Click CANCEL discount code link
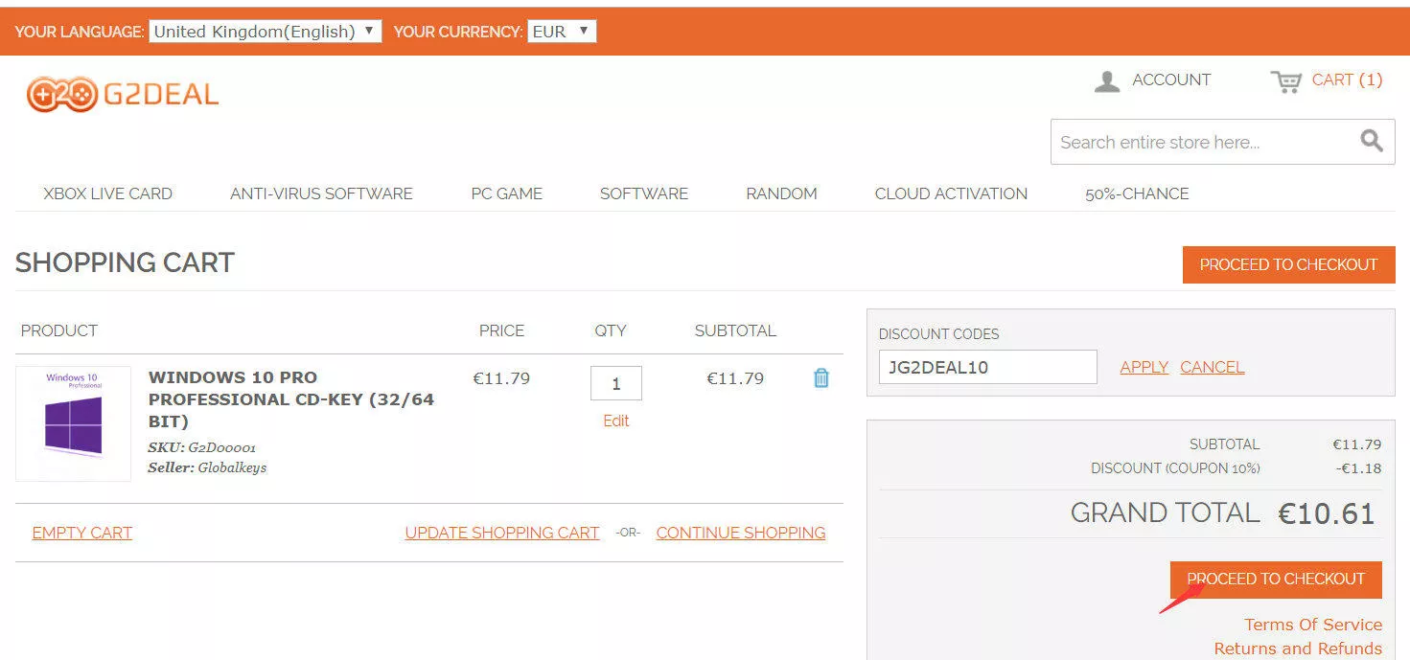Screen dimensions: 1410x660 pyautogui.click(x=1213, y=367)
